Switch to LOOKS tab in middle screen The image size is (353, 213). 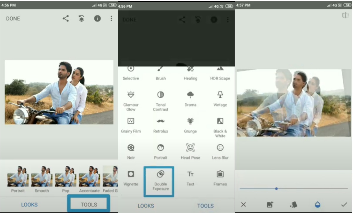click(146, 206)
